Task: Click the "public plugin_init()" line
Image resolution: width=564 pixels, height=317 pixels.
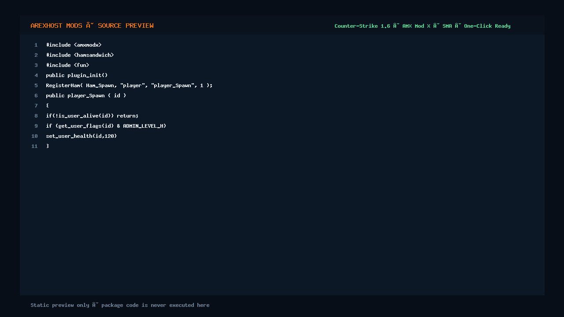Action: point(77,75)
